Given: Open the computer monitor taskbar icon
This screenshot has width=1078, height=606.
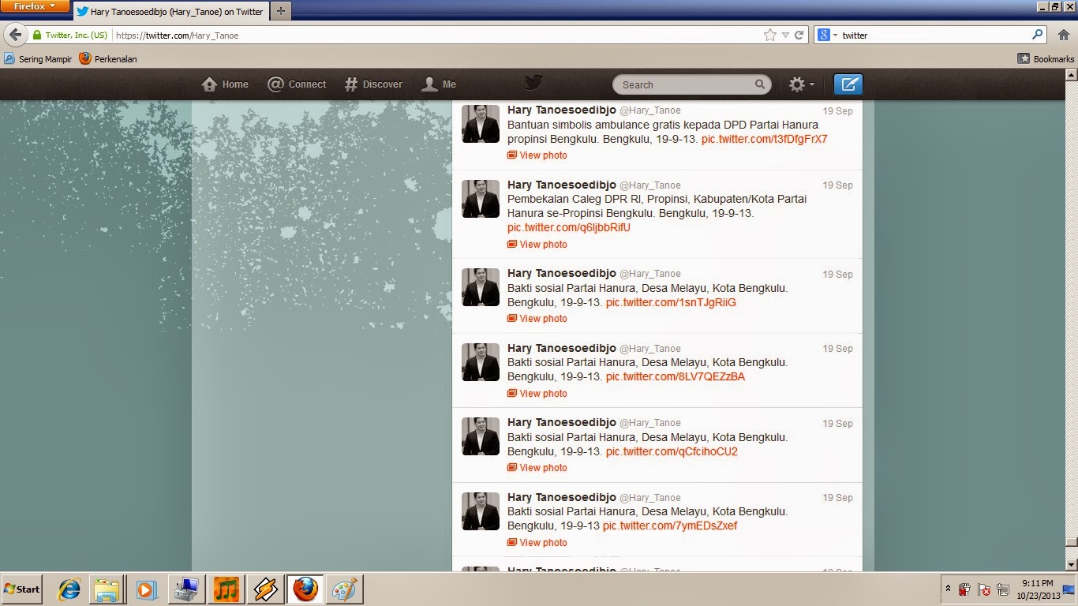Looking at the screenshot, I should (188, 589).
